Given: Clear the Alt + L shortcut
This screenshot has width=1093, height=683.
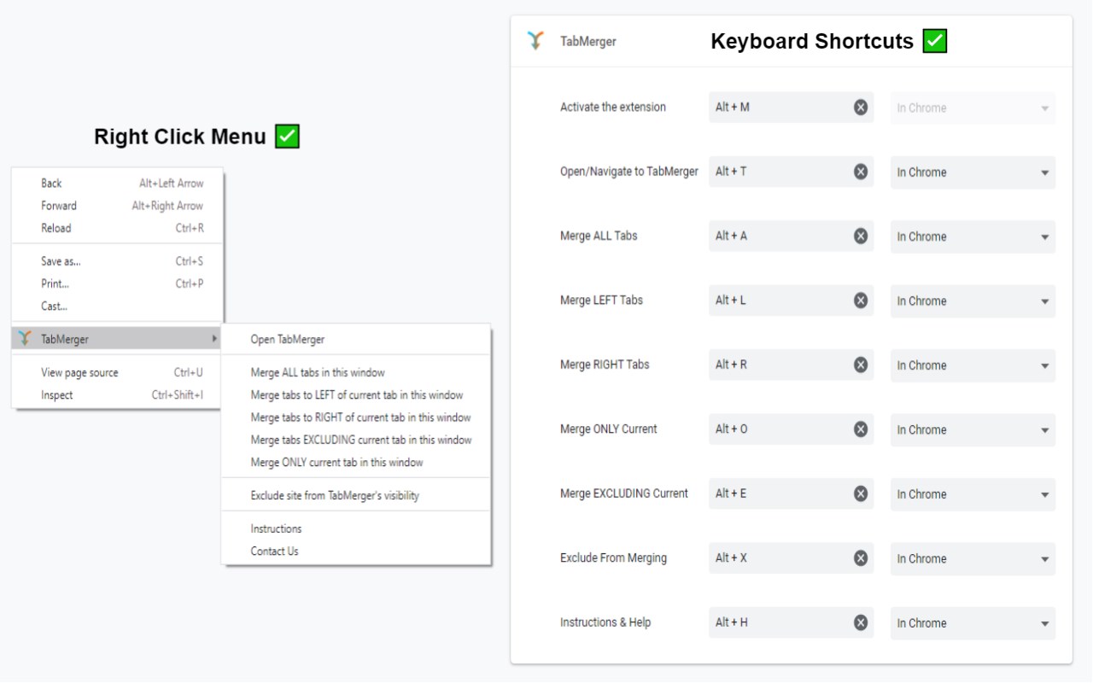Looking at the screenshot, I should click(x=861, y=301).
